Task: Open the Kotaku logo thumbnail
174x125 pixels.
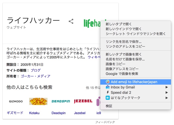Action: 38,101
